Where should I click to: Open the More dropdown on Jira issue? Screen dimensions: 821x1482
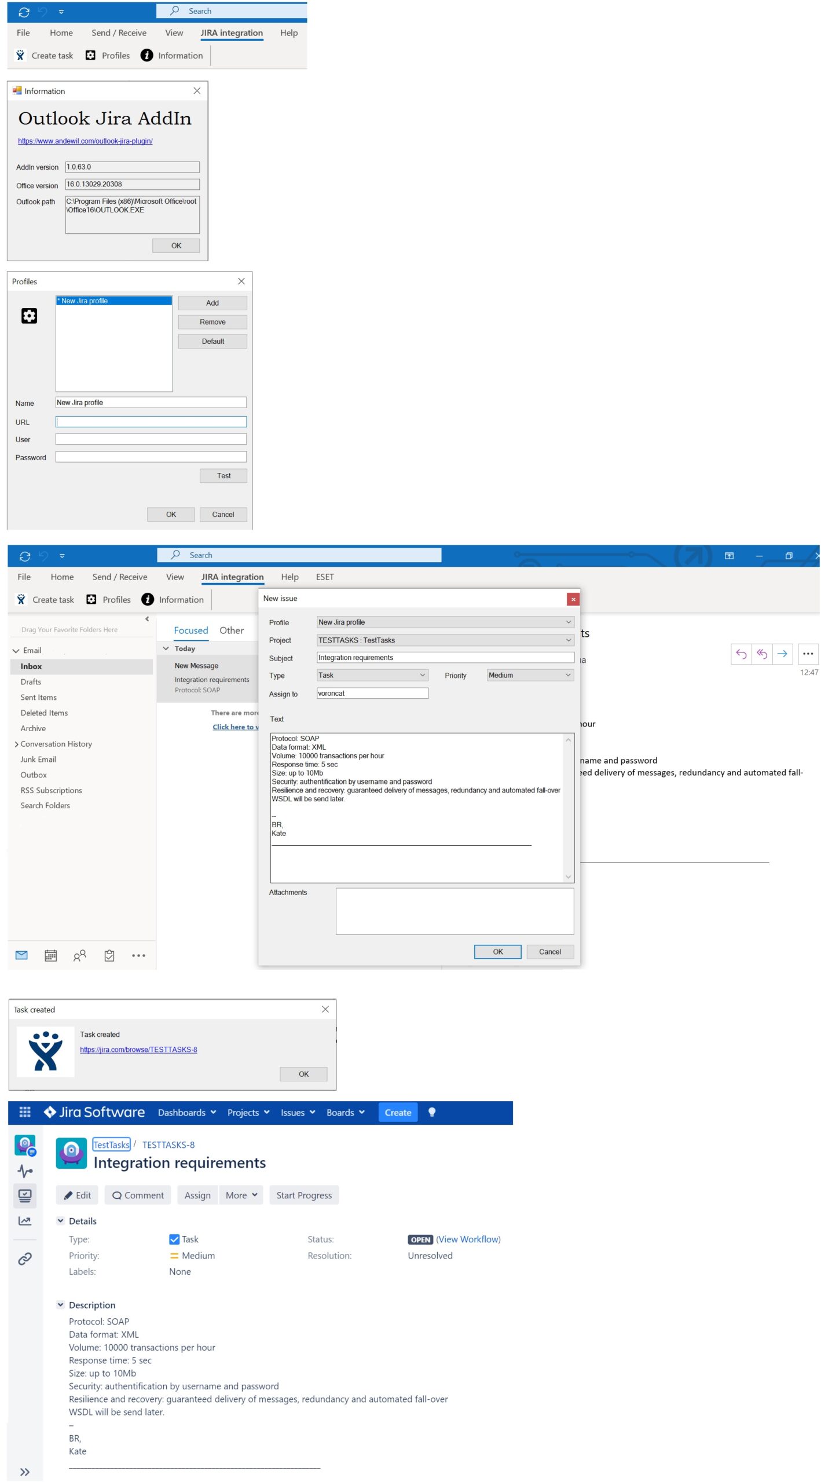click(x=241, y=1195)
